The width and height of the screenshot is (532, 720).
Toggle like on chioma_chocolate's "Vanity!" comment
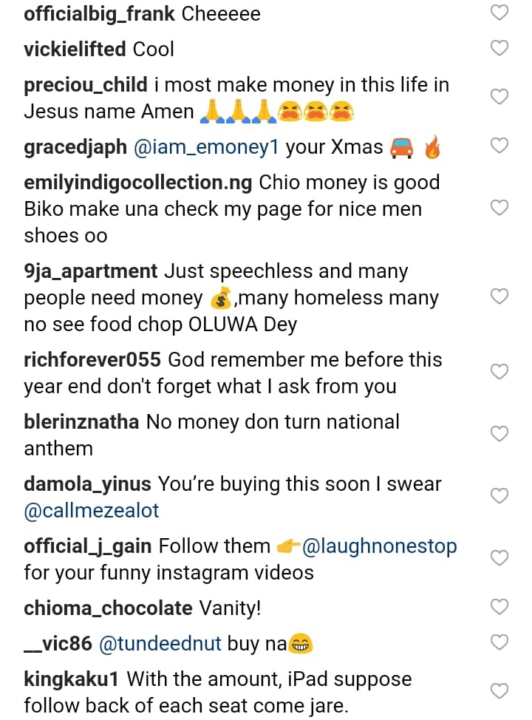click(500, 607)
